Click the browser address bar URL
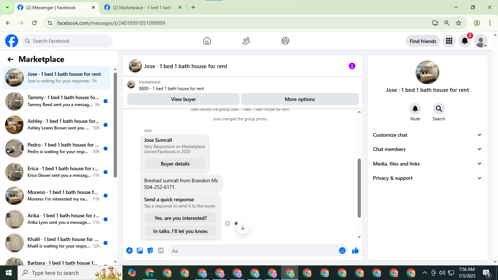Image resolution: width=498 pixels, height=280 pixels. [x=111, y=23]
